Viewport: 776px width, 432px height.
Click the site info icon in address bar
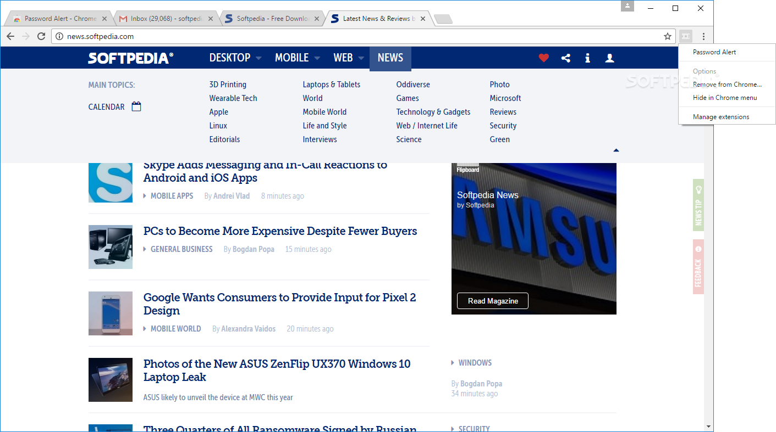[59, 36]
